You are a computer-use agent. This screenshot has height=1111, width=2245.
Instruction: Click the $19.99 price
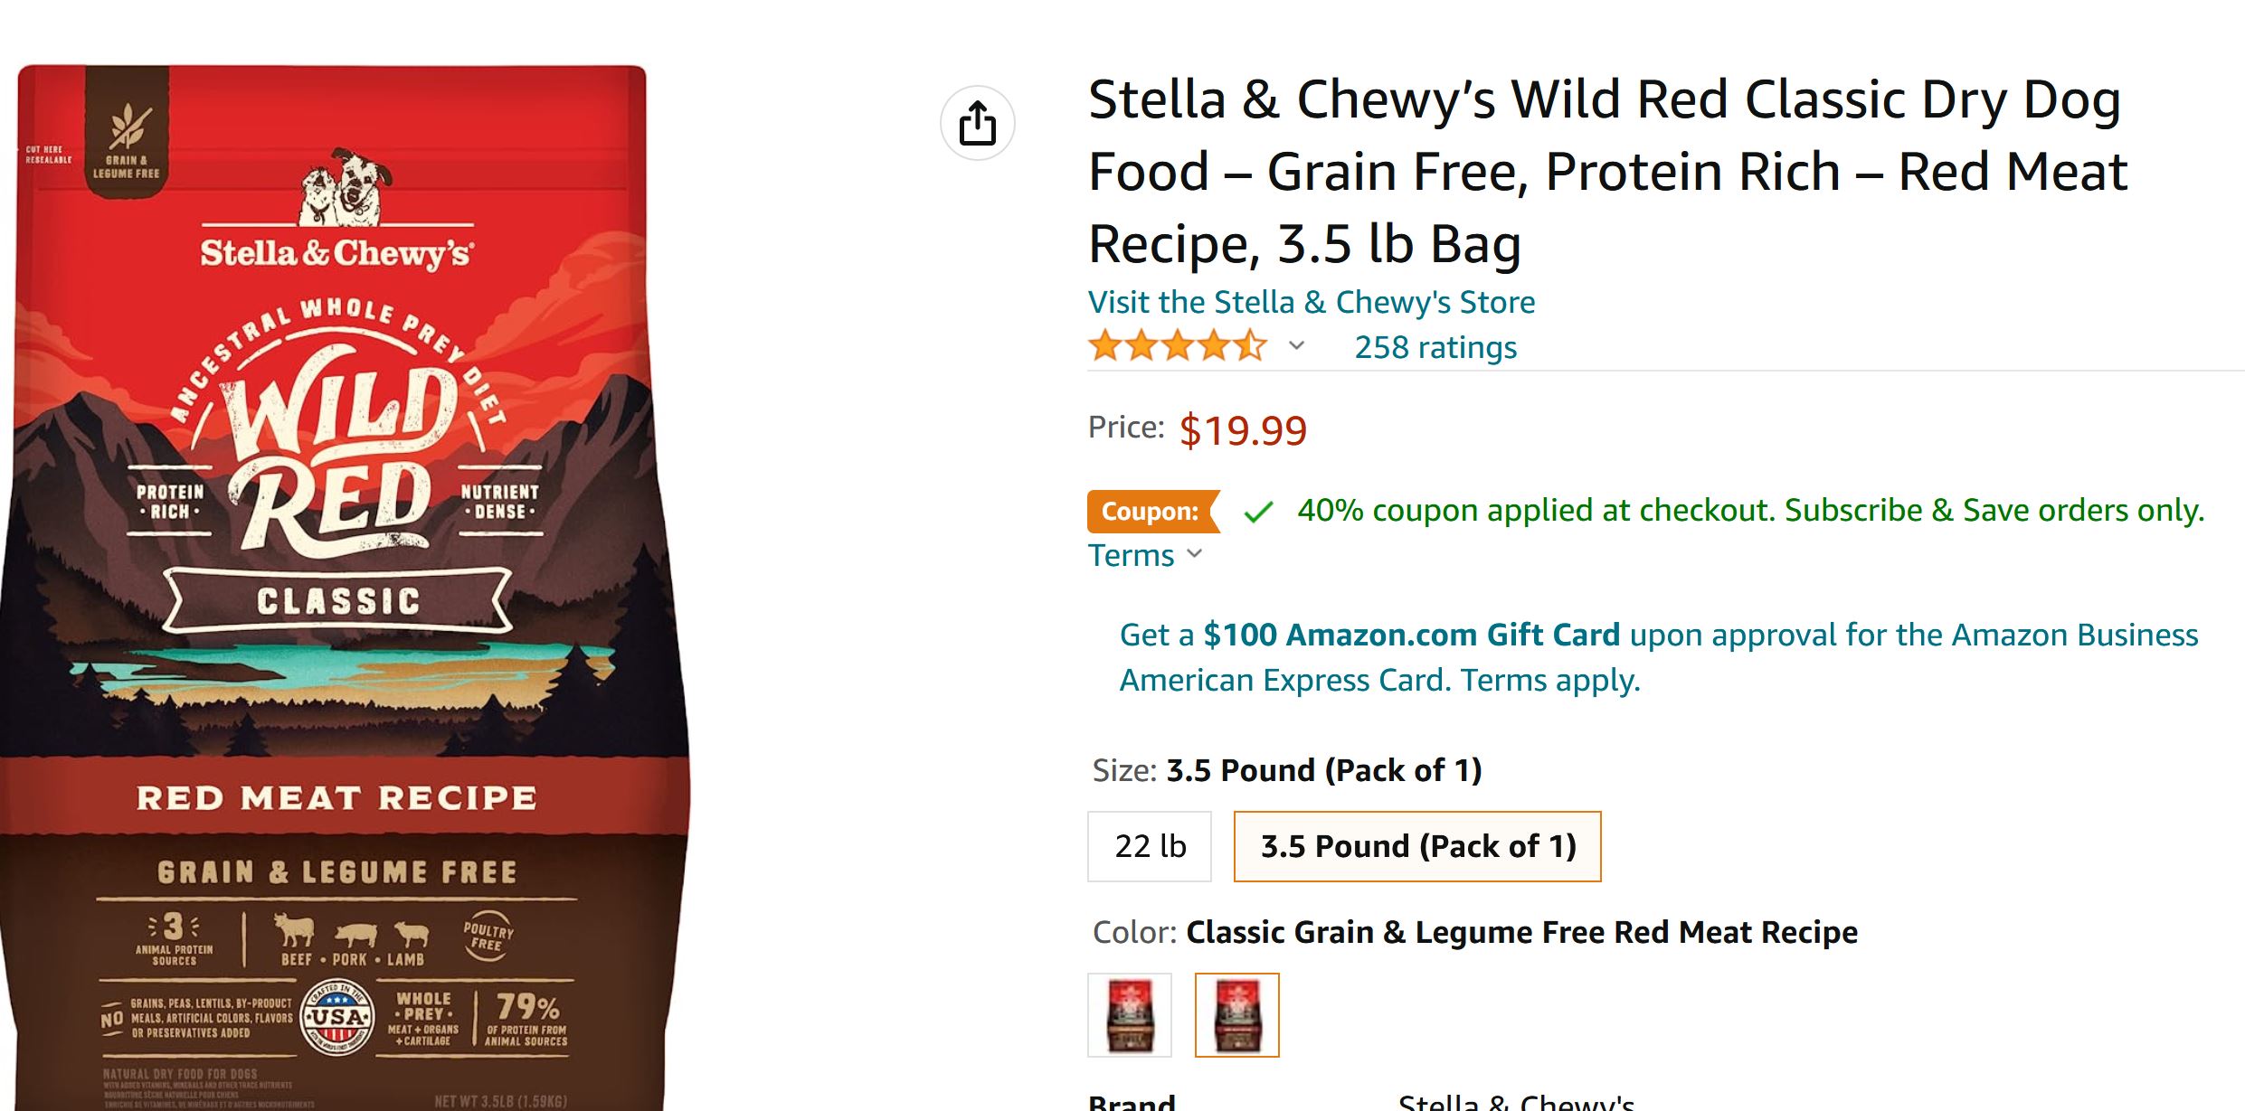1243,430
